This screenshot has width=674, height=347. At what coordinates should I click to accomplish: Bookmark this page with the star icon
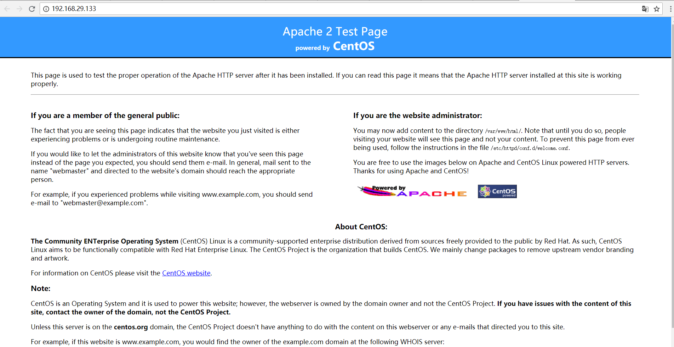[657, 9]
